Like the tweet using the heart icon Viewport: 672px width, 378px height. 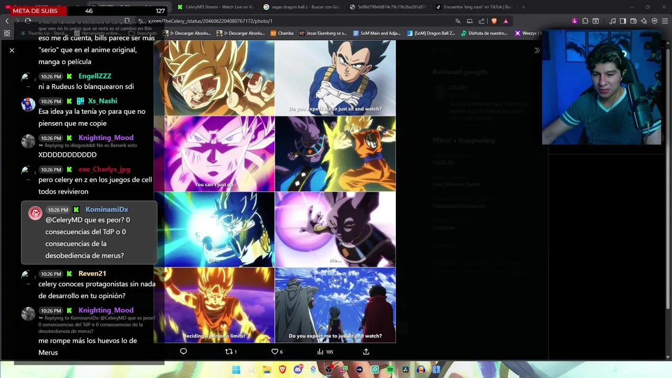tap(275, 352)
